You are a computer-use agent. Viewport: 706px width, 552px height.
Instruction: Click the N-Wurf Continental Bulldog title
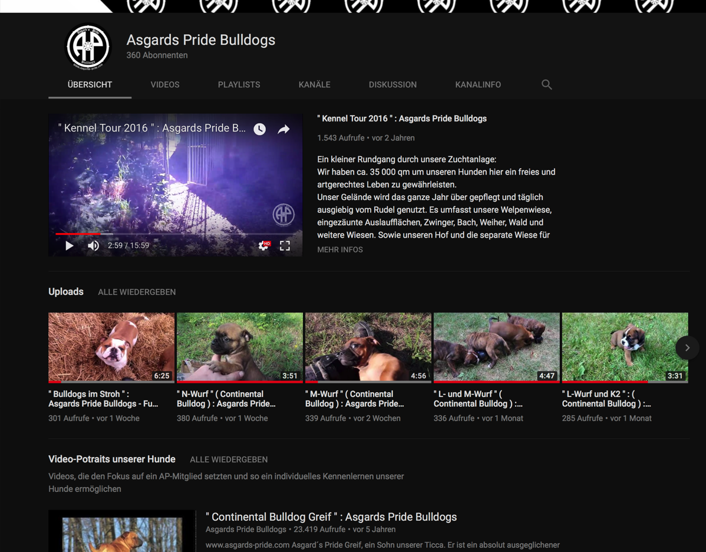click(x=226, y=399)
